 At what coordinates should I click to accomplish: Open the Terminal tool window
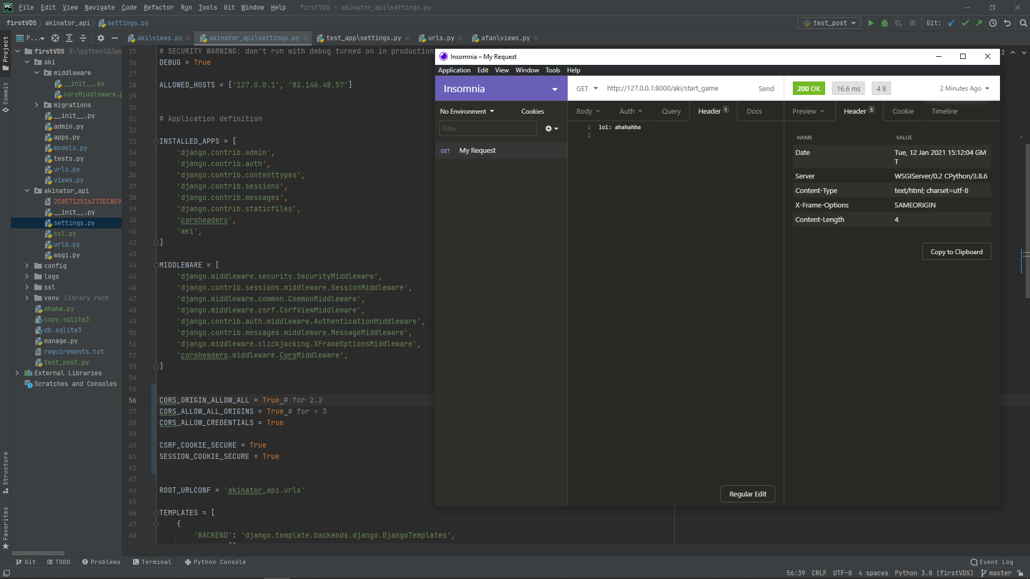pyautogui.click(x=152, y=562)
